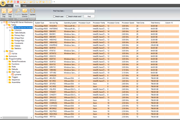
Task: Open the Help ribbon tab
Action: click(24, 6)
